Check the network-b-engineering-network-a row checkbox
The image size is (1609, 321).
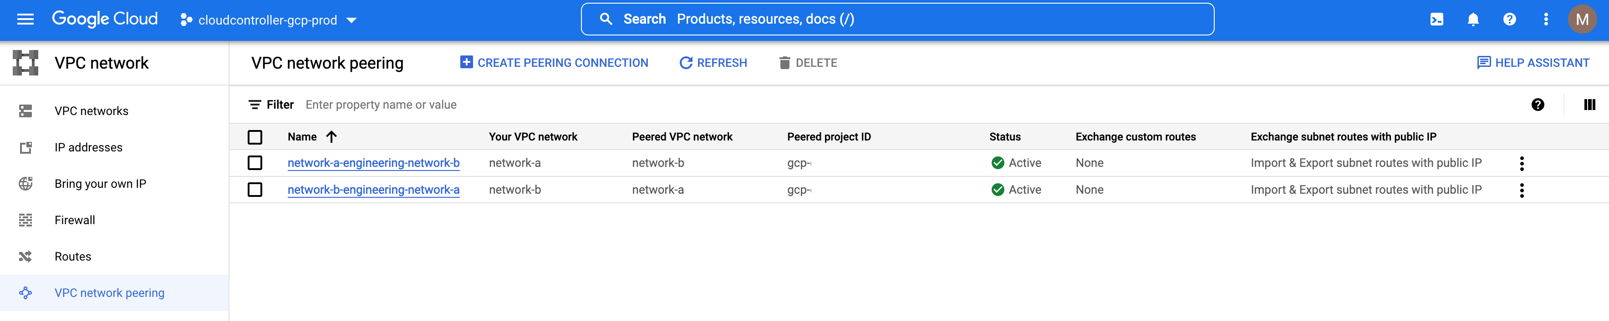(255, 190)
